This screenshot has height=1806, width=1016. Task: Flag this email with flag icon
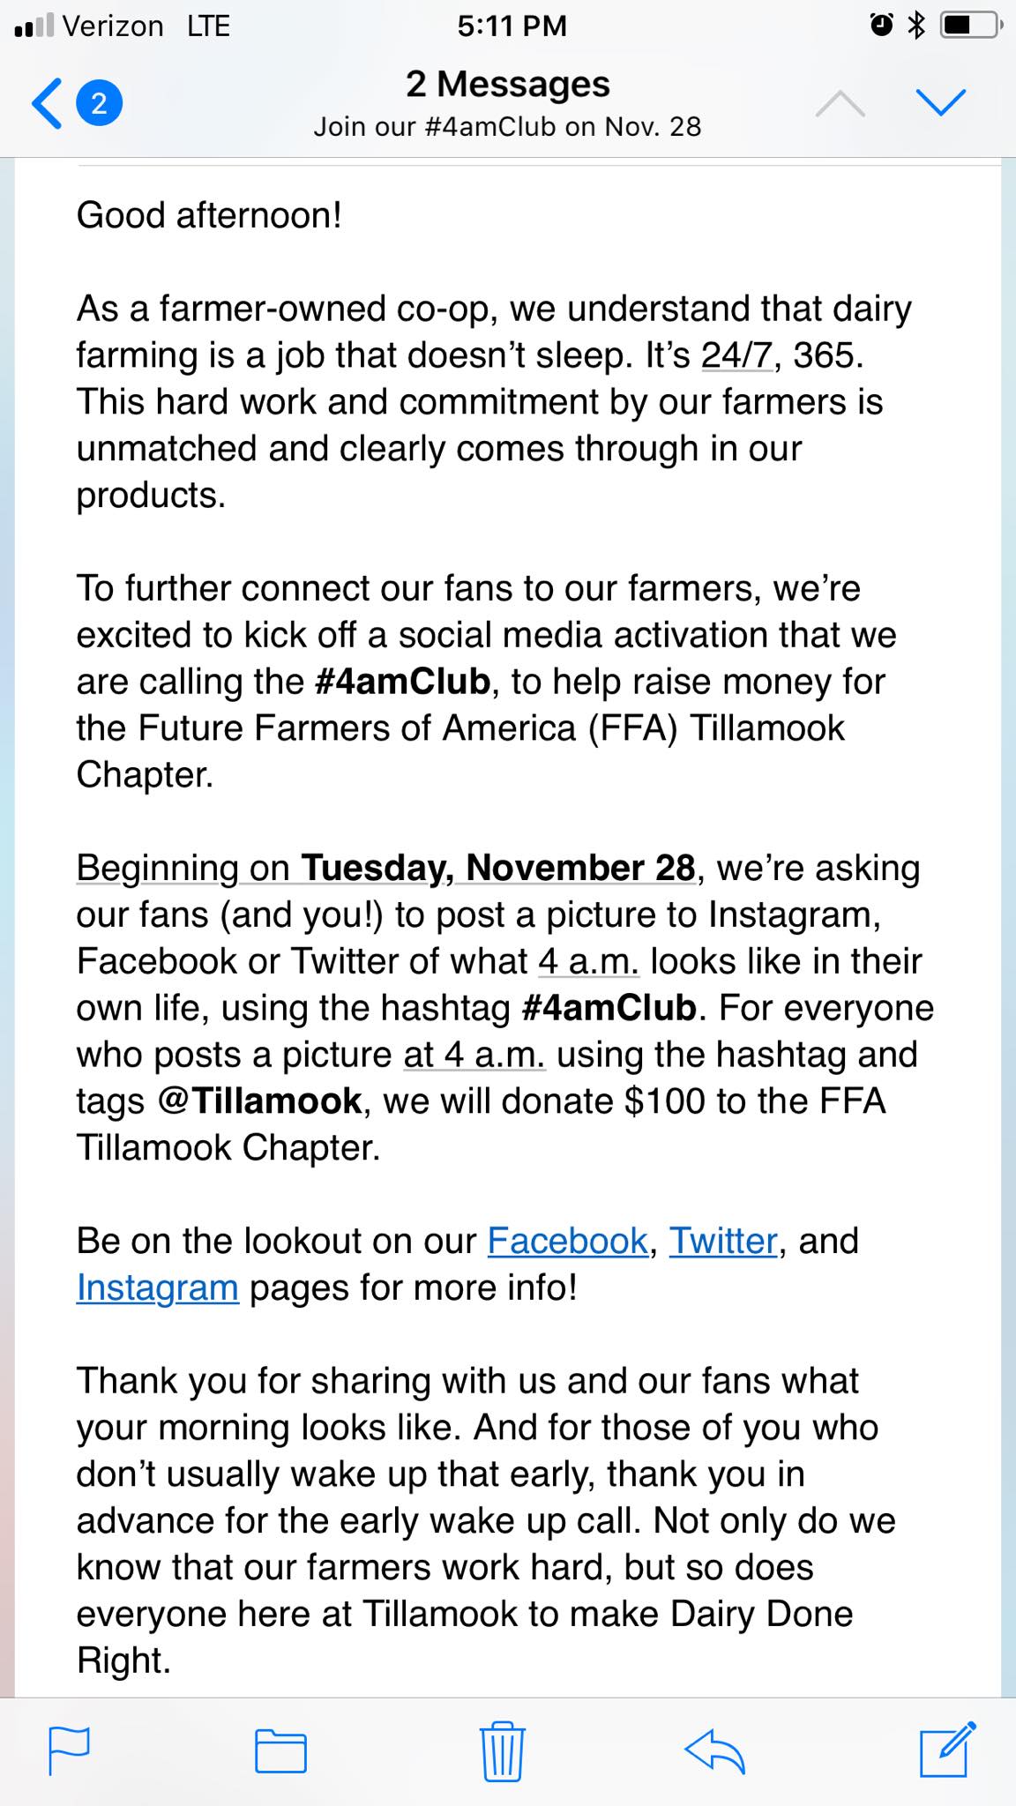69,1750
